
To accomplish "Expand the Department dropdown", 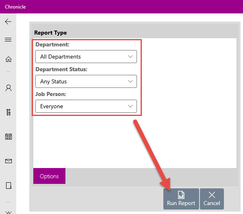I will (x=86, y=57).
